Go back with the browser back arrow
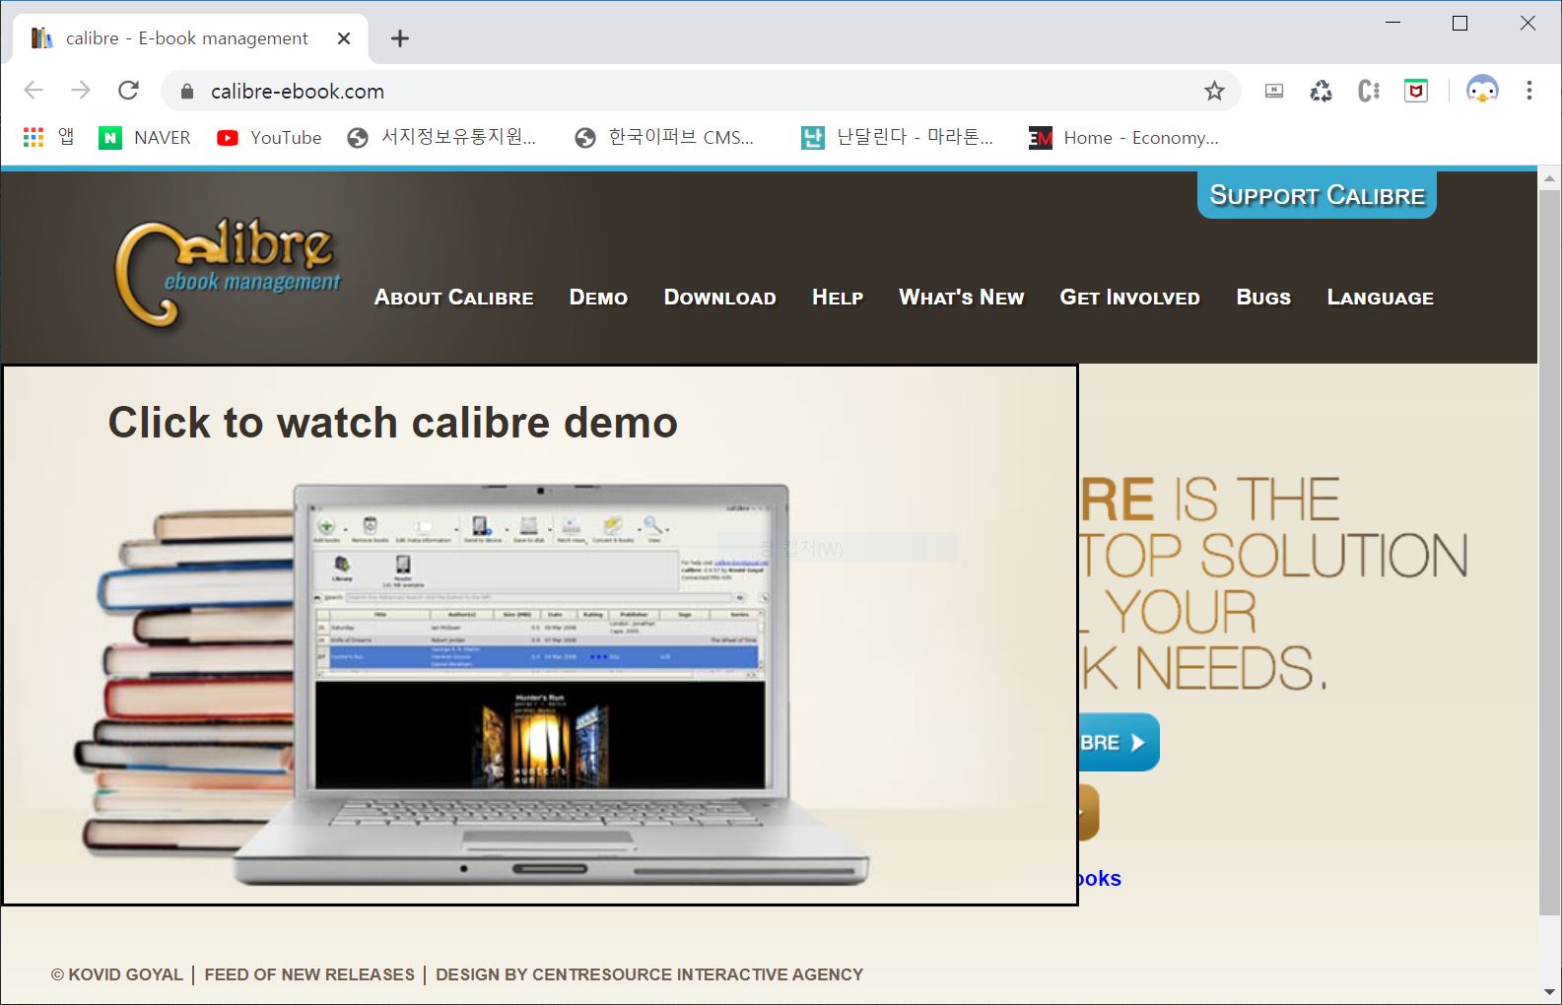The height and width of the screenshot is (1005, 1562). 34,91
